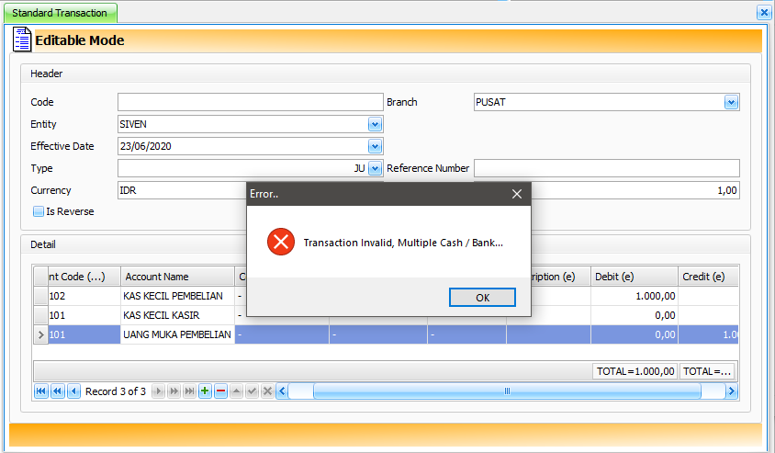Viewport: 775px width, 453px height.
Task: Click Account Name column header
Action: [x=177, y=277]
